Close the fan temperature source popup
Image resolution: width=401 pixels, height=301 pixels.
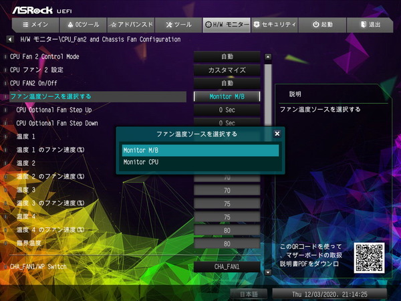[x=277, y=134]
